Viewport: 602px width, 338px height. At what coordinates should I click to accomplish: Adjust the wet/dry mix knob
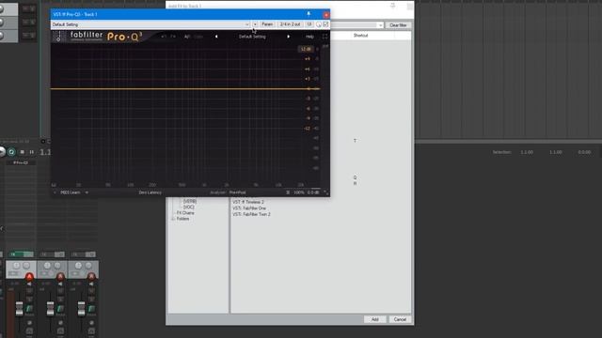tap(319, 24)
